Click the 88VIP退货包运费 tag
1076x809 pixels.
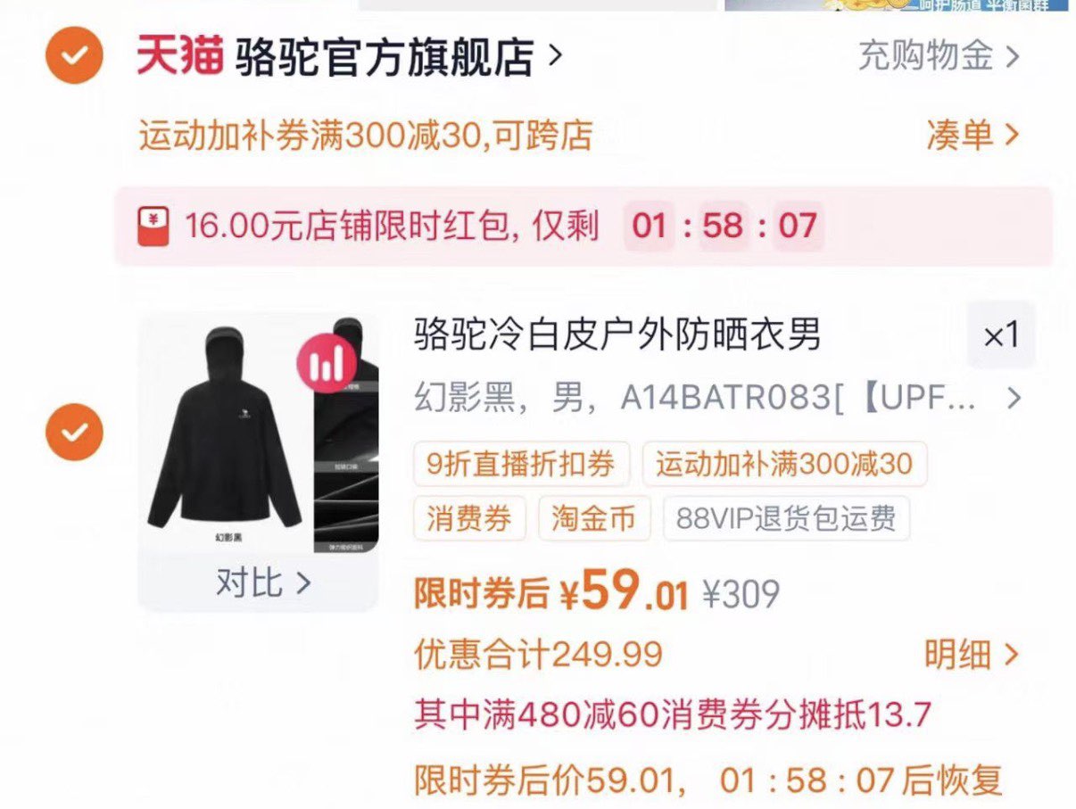[786, 518]
